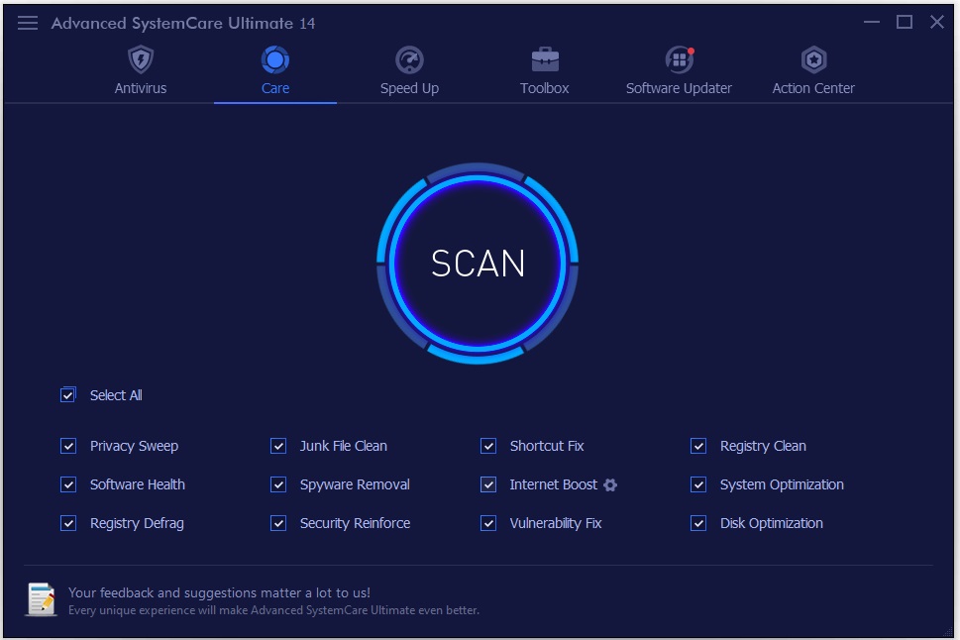Select the Care tab label
Screen dimensions: 960x640
pos(274,88)
